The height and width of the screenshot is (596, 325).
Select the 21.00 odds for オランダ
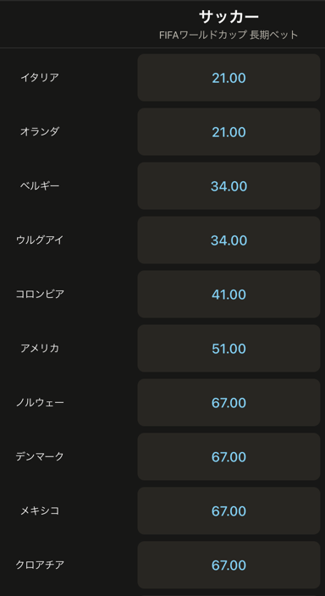pos(229,132)
